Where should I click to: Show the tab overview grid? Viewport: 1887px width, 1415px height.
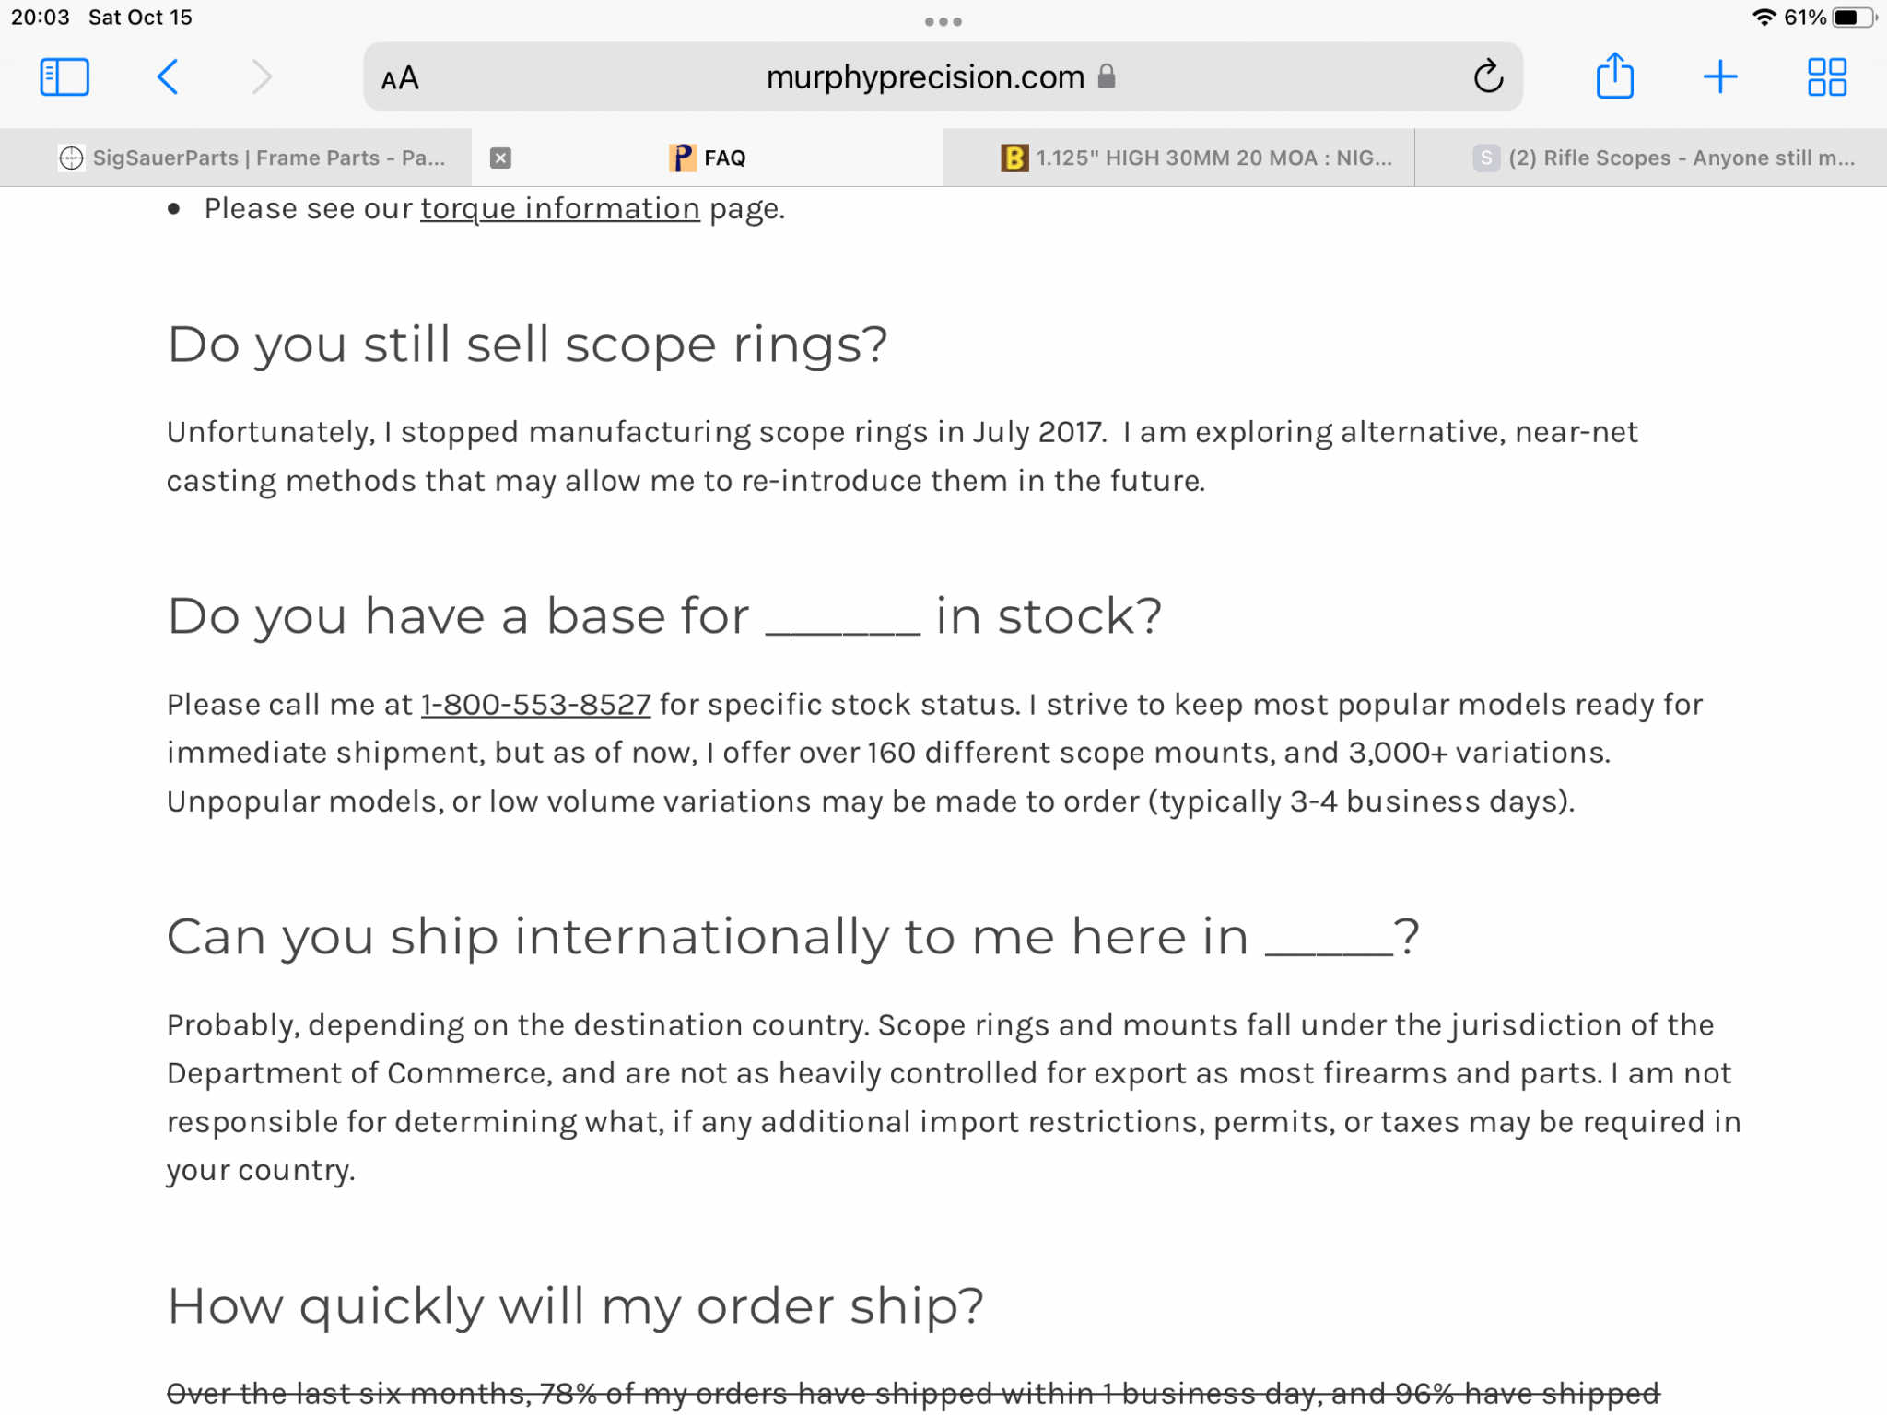coord(1826,77)
